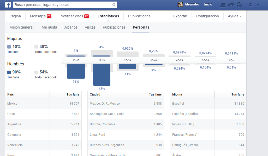Viewport: 268px width, 156px height.
Task: Switch to Visitas subtab
Action: (90, 27)
